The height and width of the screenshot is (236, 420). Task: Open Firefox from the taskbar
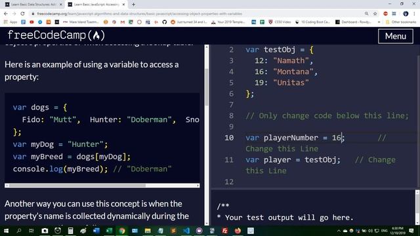238,231
